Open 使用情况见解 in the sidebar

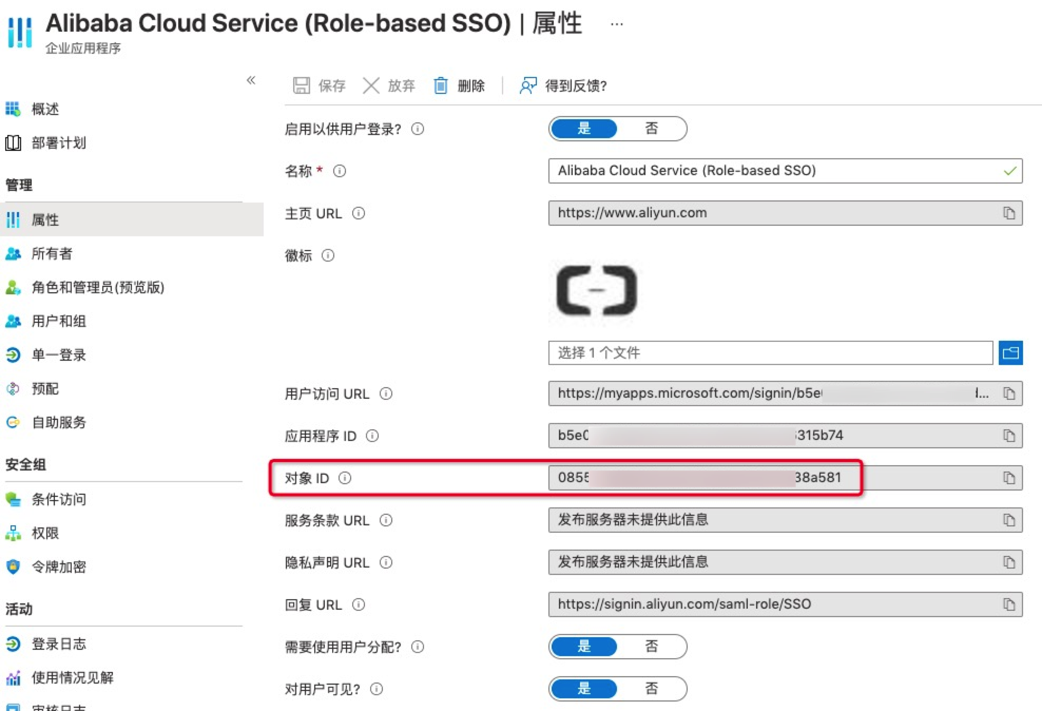(x=60, y=678)
